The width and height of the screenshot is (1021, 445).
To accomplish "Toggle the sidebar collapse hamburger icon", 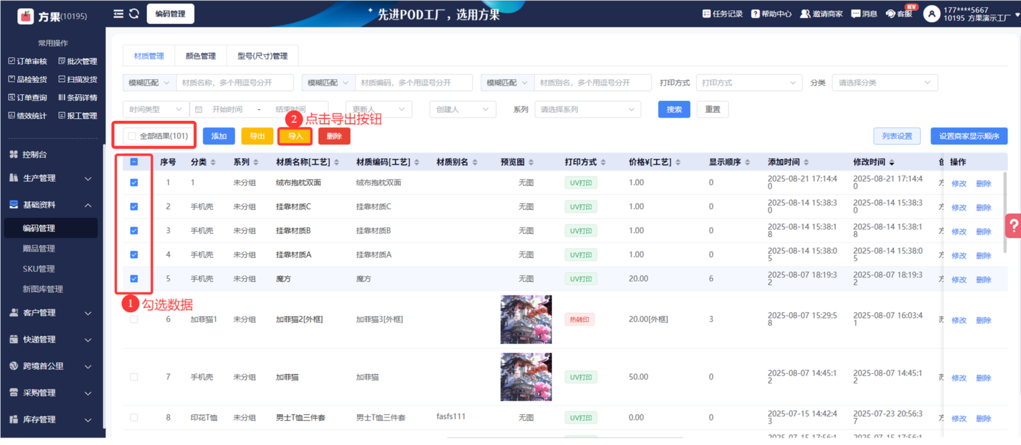I will [x=118, y=13].
